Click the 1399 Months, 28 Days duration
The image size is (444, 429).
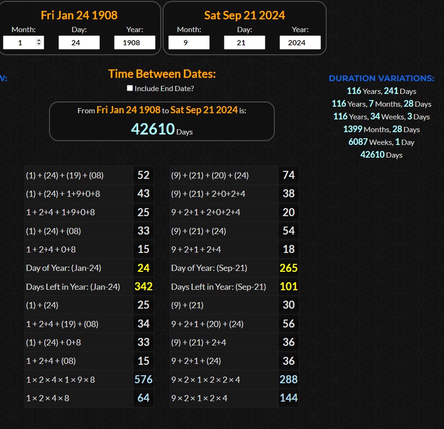381,129
